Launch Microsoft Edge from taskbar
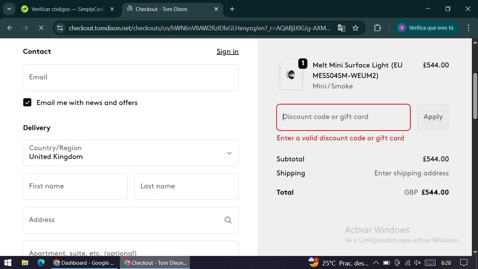 coord(41,263)
